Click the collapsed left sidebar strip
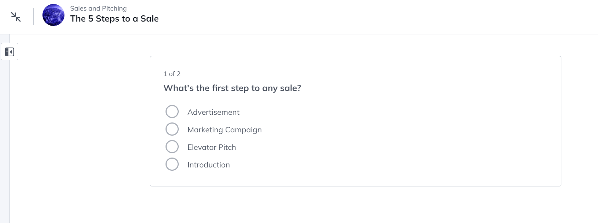Viewport: 598px width, 223px height. (5, 146)
